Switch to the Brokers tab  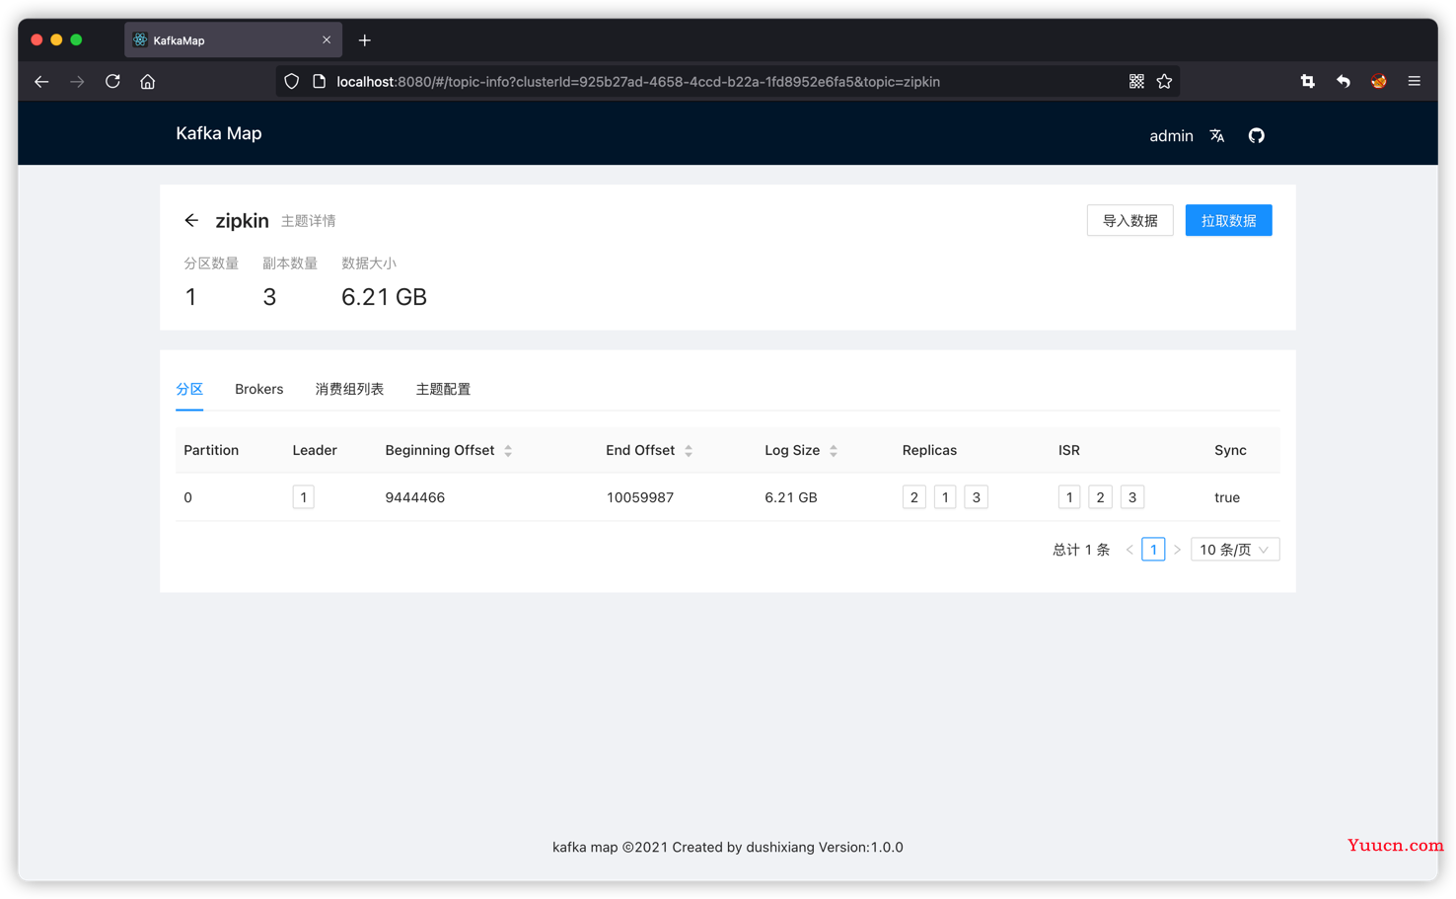point(259,389)
